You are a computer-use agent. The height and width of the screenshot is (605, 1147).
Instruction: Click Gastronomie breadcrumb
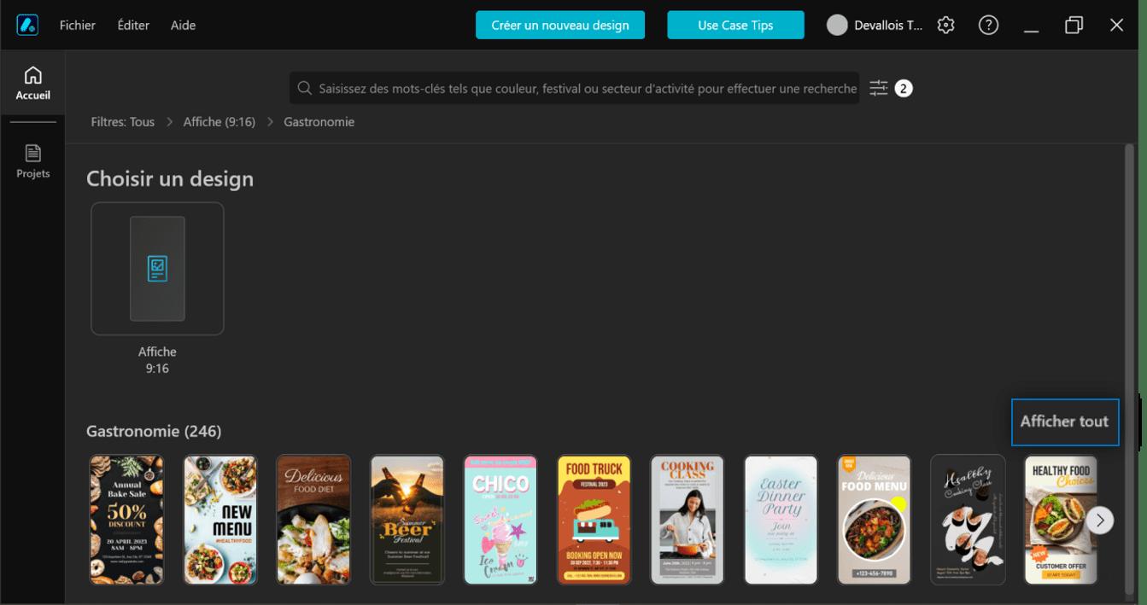[319, 122]
